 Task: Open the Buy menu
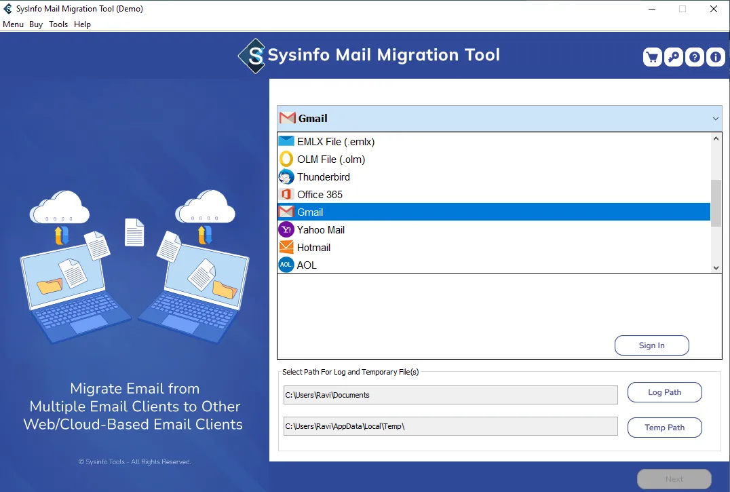[x=36, y=24]
